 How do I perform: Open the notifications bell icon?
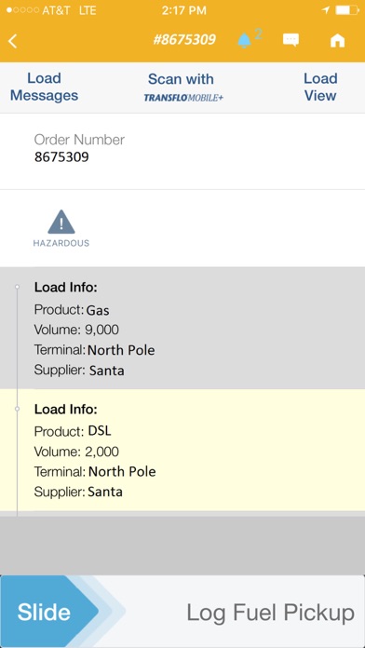click(x=244, y=40)
